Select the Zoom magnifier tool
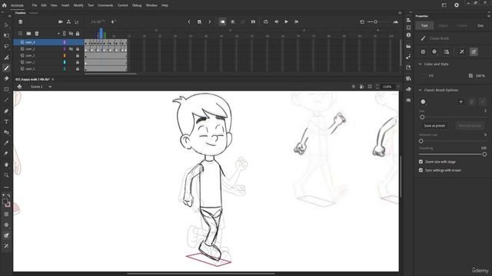 click(6, 175)
